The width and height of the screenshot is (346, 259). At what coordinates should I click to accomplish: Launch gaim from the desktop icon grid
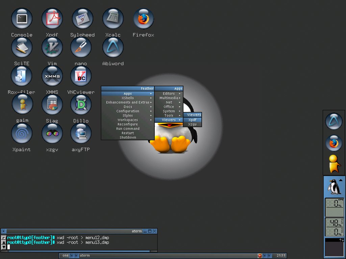coord(22,105)
